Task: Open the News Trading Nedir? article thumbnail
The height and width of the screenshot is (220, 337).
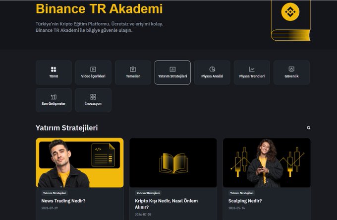Action: tap(80, 163)
